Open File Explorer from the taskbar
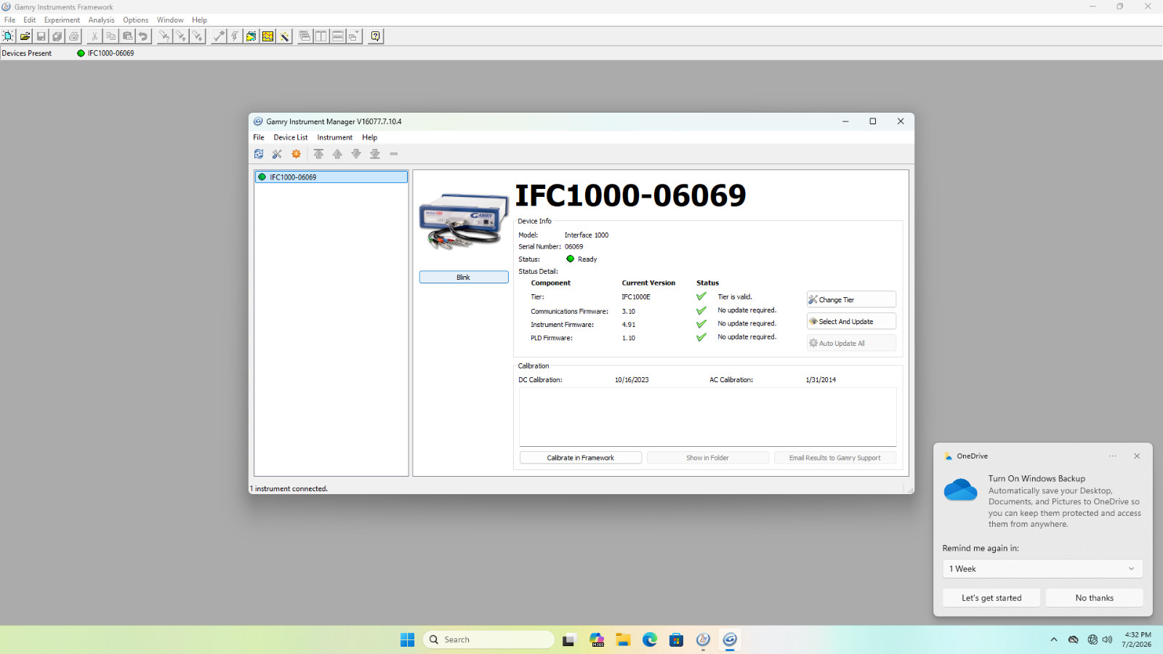Viewport: 1163px width, 654px height. tap(623, 639)
